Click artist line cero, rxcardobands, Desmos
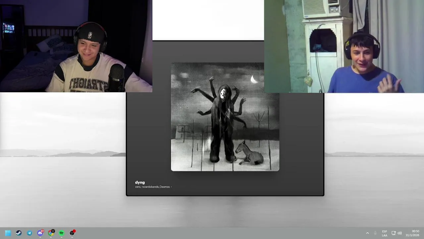This screenshot has height=239, width=424. click(x=152, y=187)
